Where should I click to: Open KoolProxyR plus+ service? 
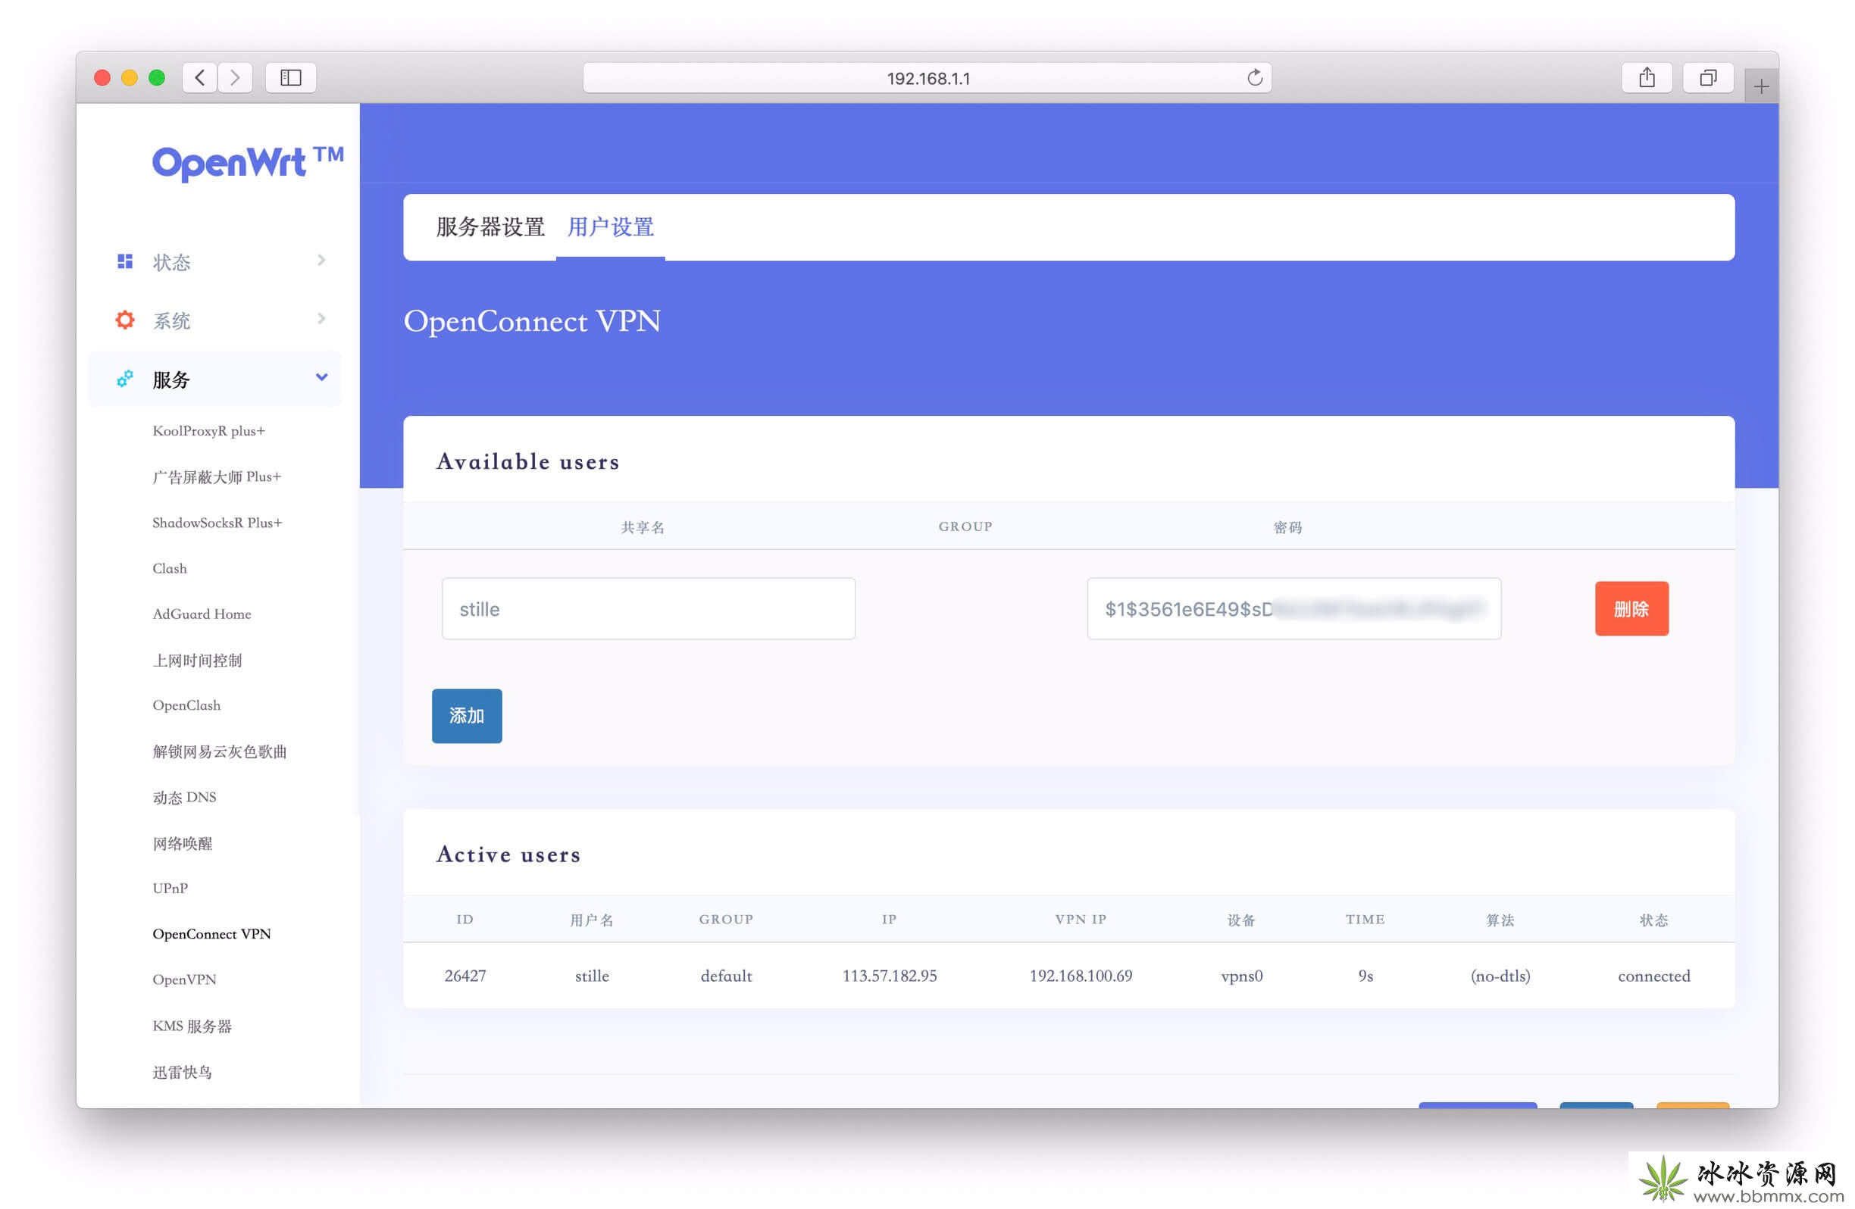point(209,431)
